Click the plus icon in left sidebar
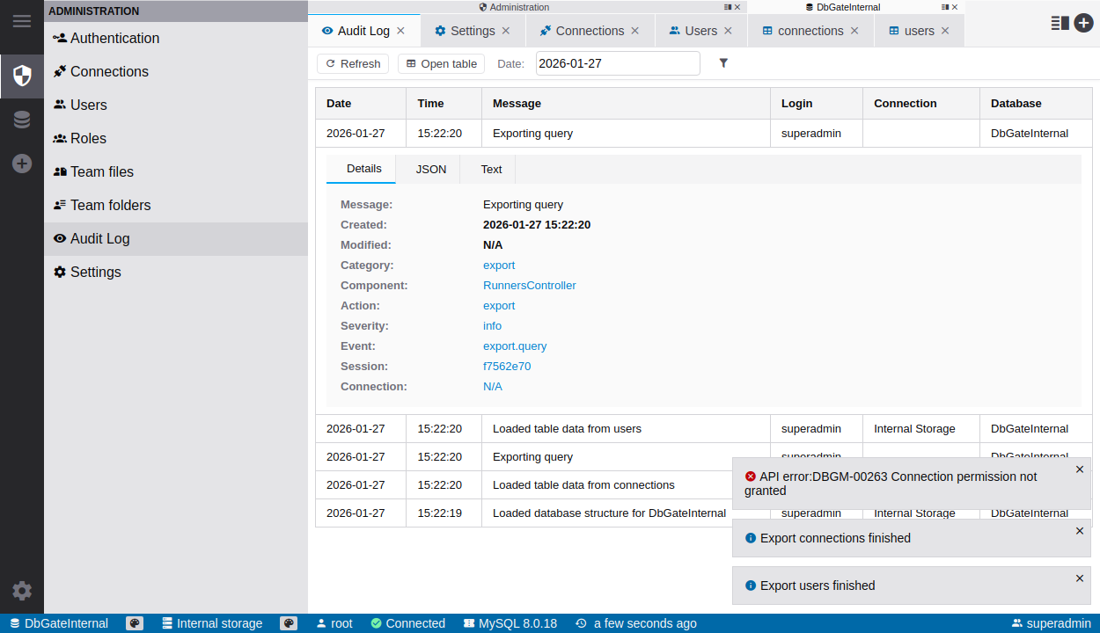Screen dimensions: 1100x633 point(22,164)
